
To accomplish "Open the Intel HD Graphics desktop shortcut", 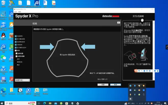I will [3, 15].
